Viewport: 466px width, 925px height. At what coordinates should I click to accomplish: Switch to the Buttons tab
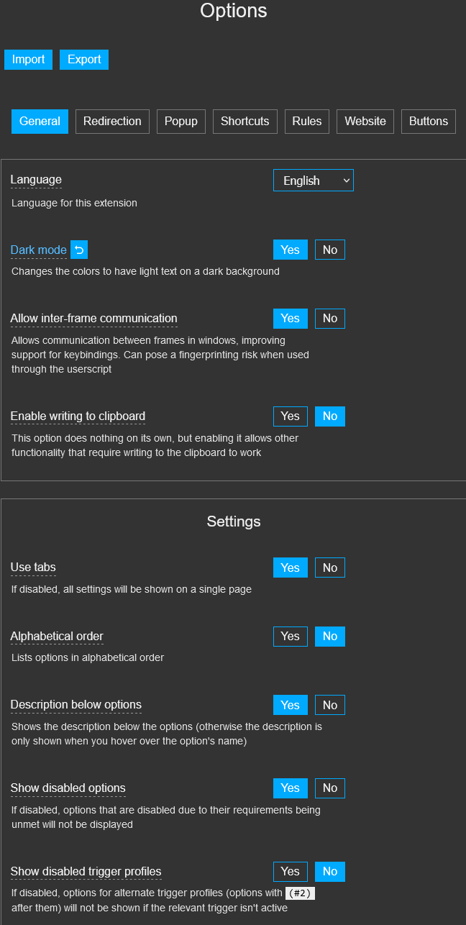428,121
